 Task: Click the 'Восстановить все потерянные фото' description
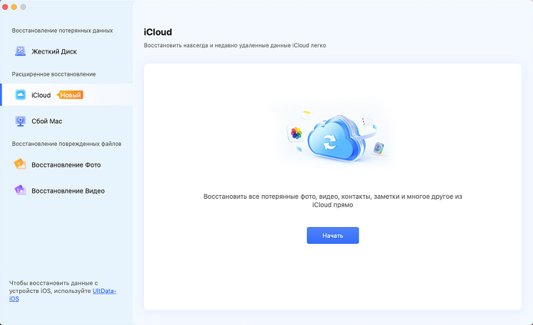(333, 200)
